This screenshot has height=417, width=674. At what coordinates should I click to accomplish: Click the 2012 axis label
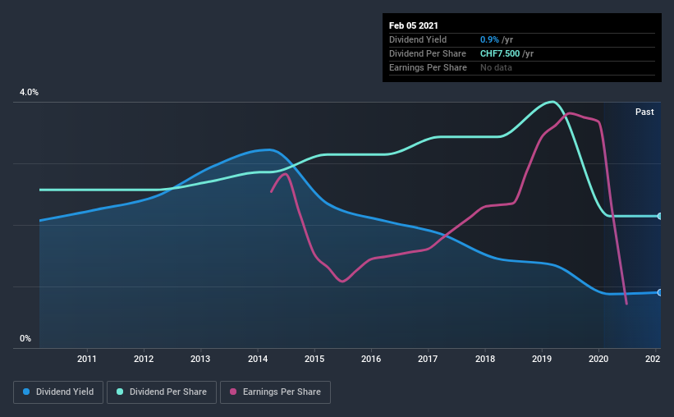click(x=144, y=359)
